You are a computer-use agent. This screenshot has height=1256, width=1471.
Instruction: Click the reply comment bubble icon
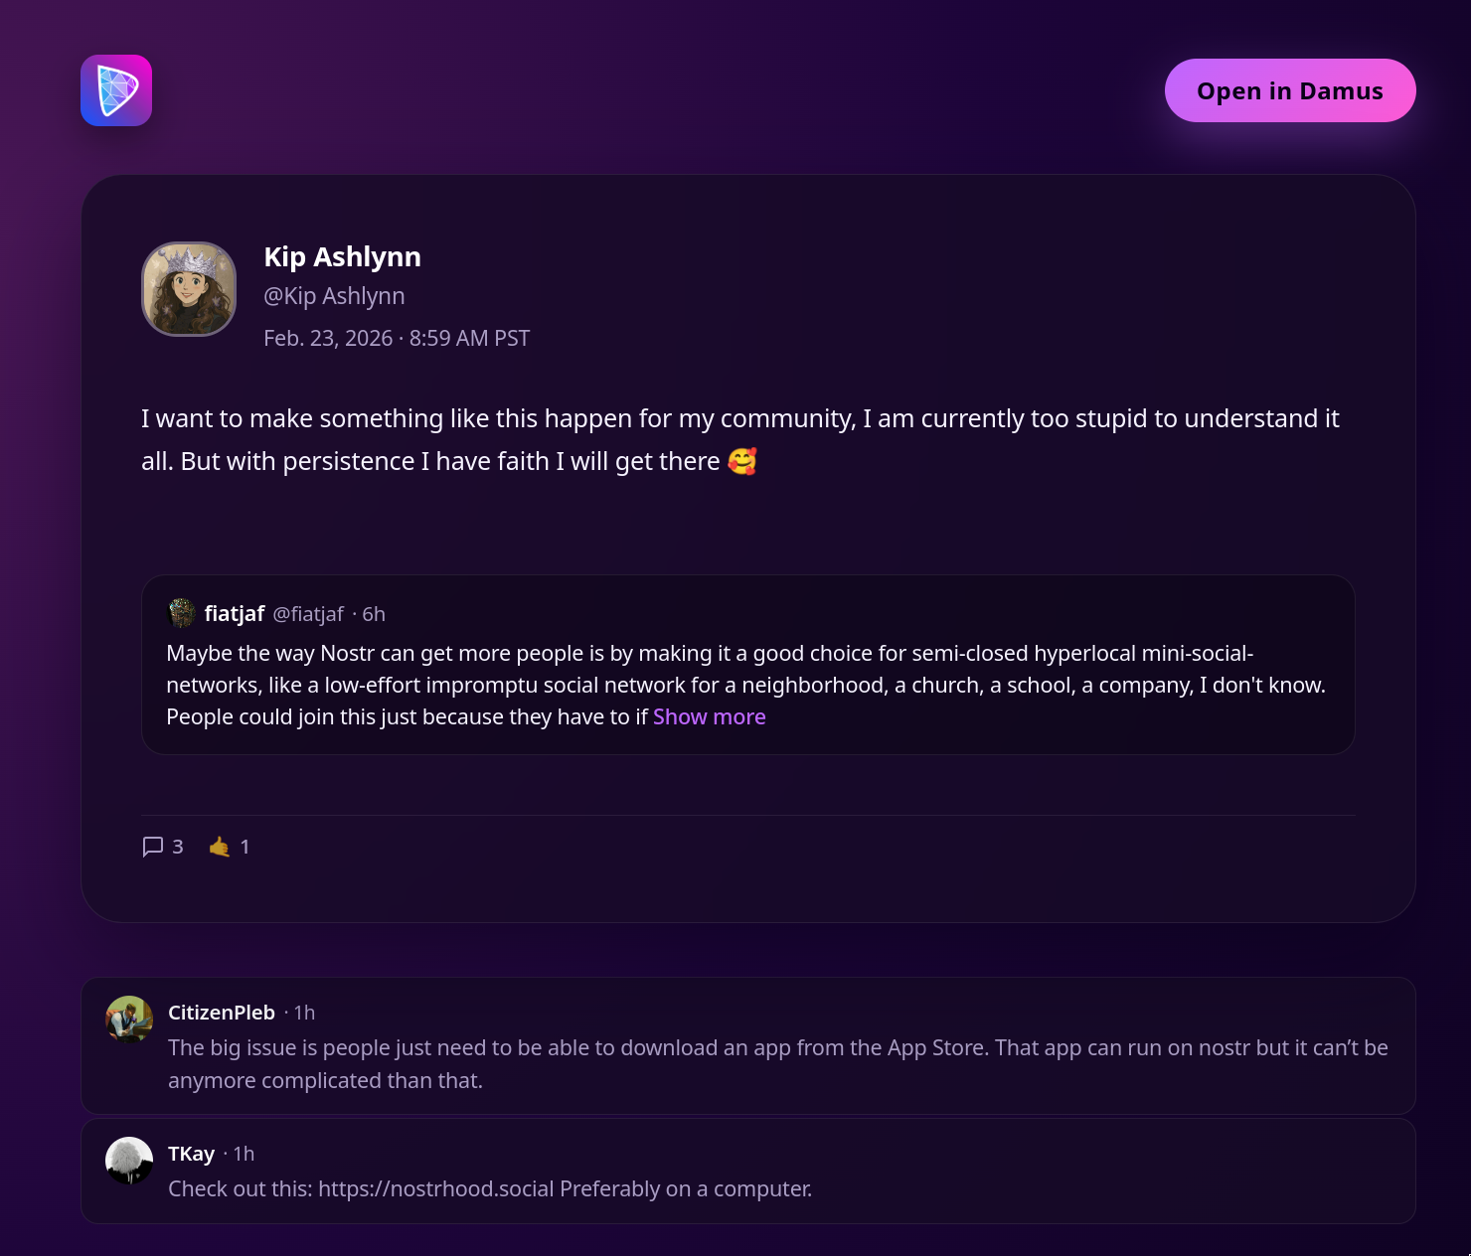coord(153,847)
